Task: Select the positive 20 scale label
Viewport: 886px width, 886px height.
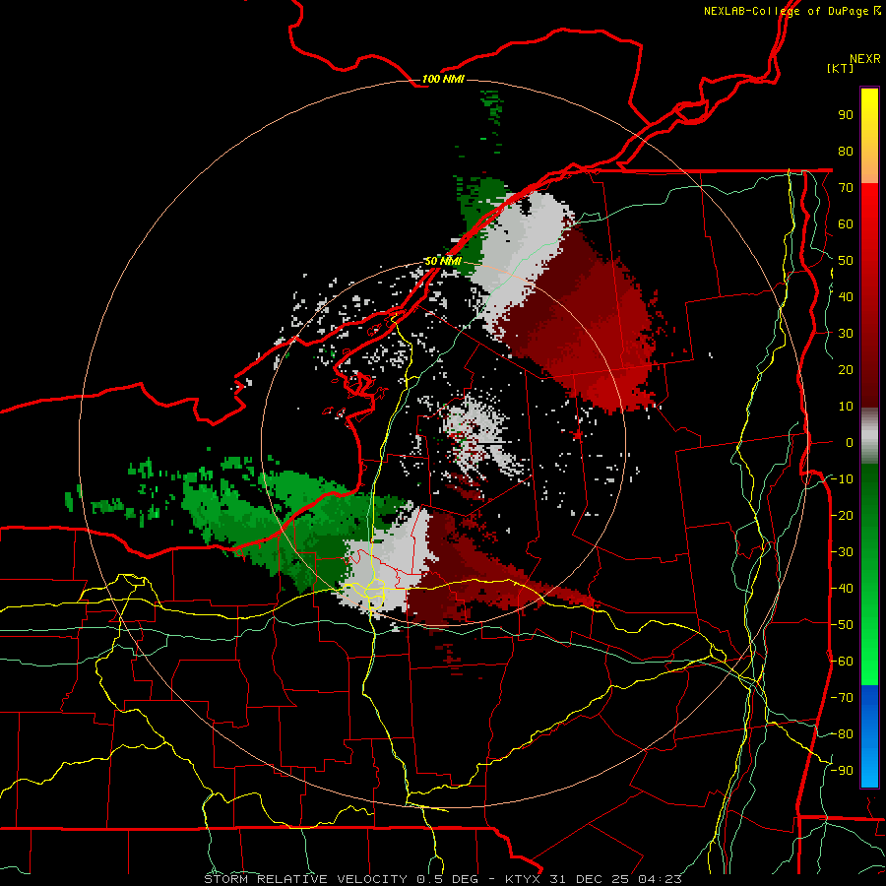Action: pyautogui.click(x=846, y=369)
